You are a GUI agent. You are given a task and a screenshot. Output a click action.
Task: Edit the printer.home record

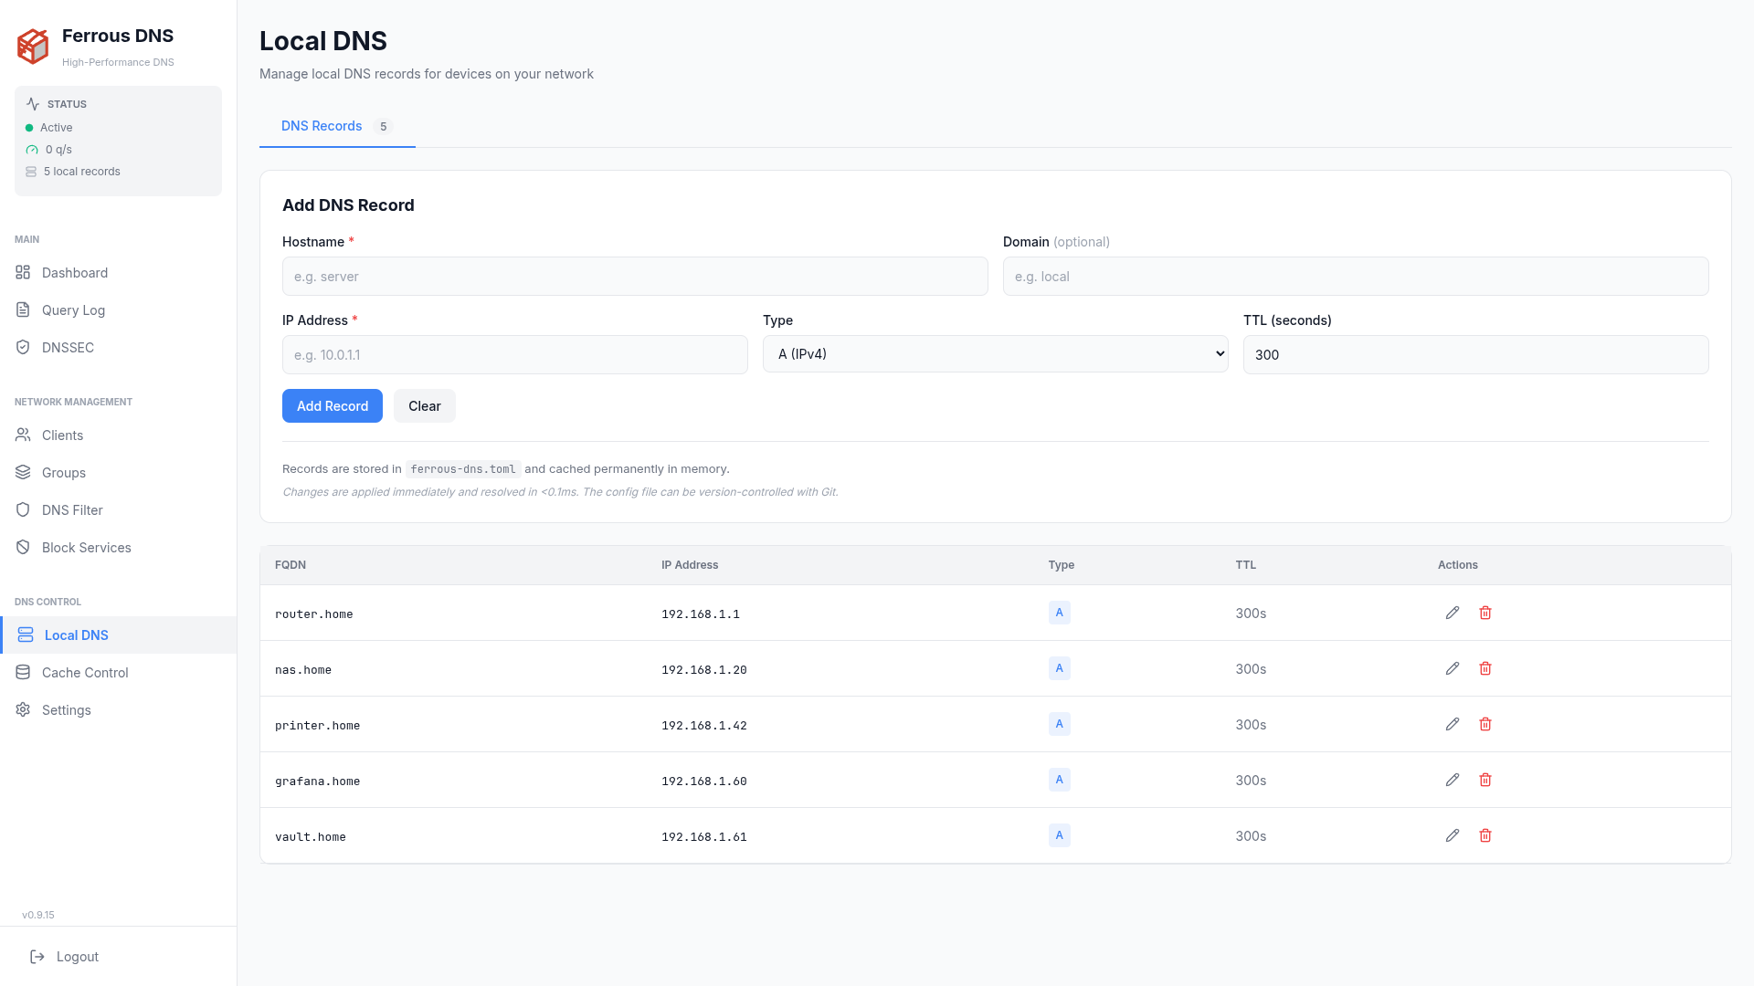(1453, 724)
